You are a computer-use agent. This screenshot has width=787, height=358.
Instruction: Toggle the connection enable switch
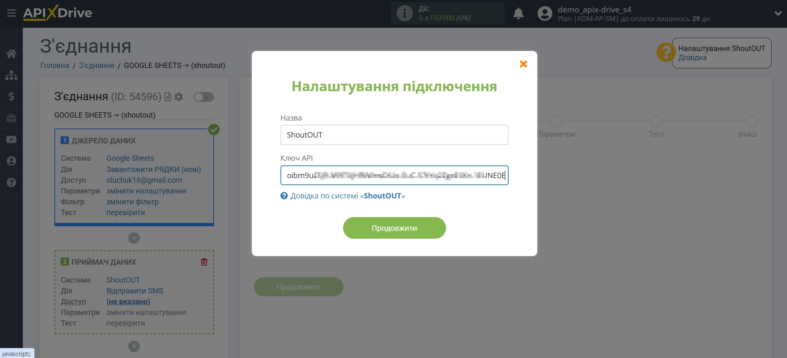coord(204,97)
